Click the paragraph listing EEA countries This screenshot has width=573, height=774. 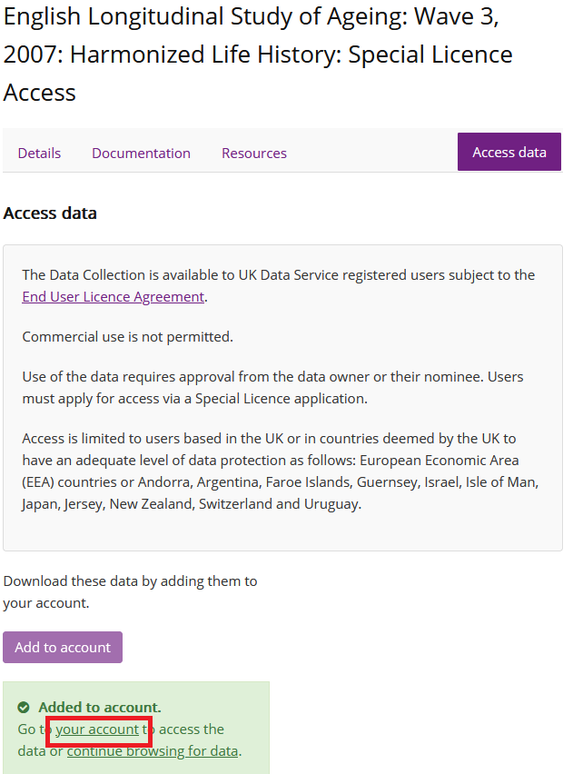281,471
